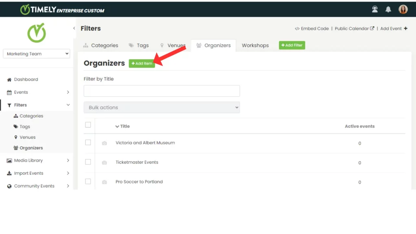Click the plus icon beside Add Event

(x=405, y=28)
